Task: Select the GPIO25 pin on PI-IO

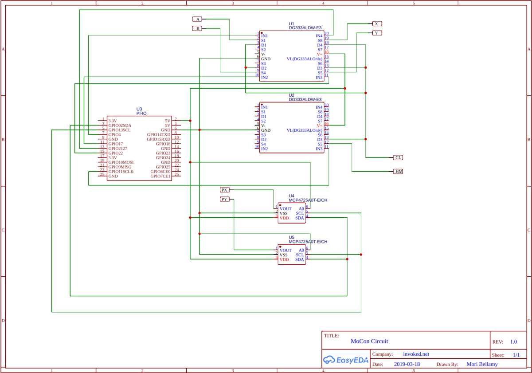Action: (163, 167)
